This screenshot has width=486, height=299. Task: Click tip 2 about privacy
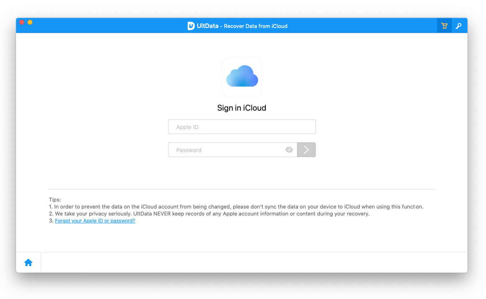tap(209, 214)
